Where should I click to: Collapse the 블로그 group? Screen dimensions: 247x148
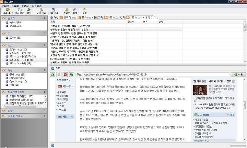click(x=44, y=18)
